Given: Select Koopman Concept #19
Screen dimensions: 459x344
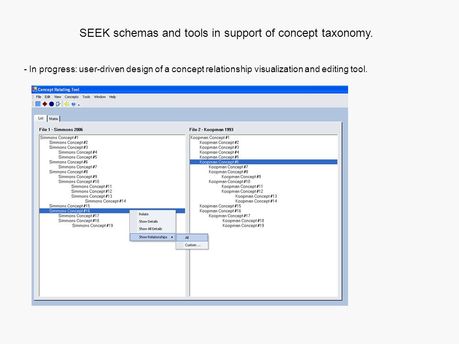Looking at the screenshot, I should tap(243, 226).
